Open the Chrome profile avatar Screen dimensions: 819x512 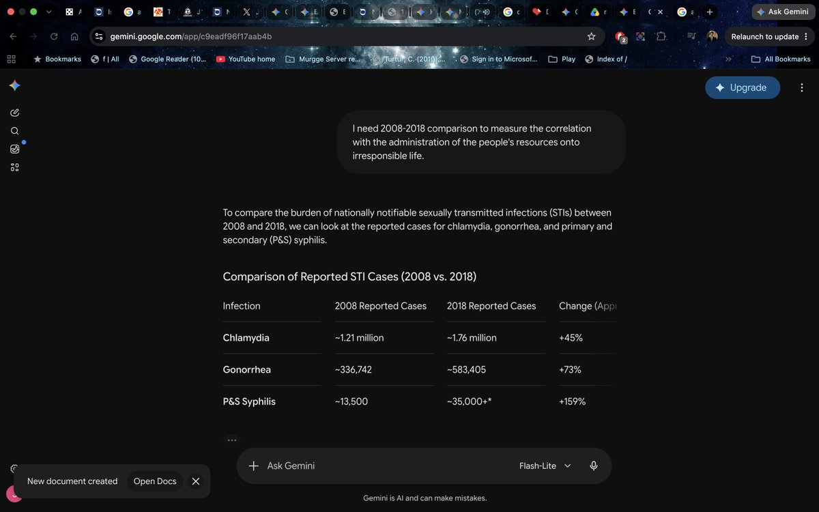[713, 36]
